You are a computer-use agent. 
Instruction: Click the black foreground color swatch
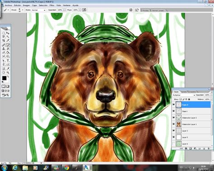coord(4,78)
